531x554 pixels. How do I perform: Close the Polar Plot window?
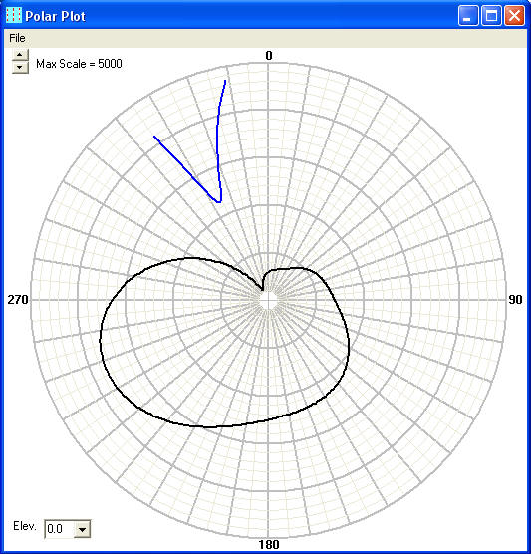pyautogui.click(x=514, y=16)
